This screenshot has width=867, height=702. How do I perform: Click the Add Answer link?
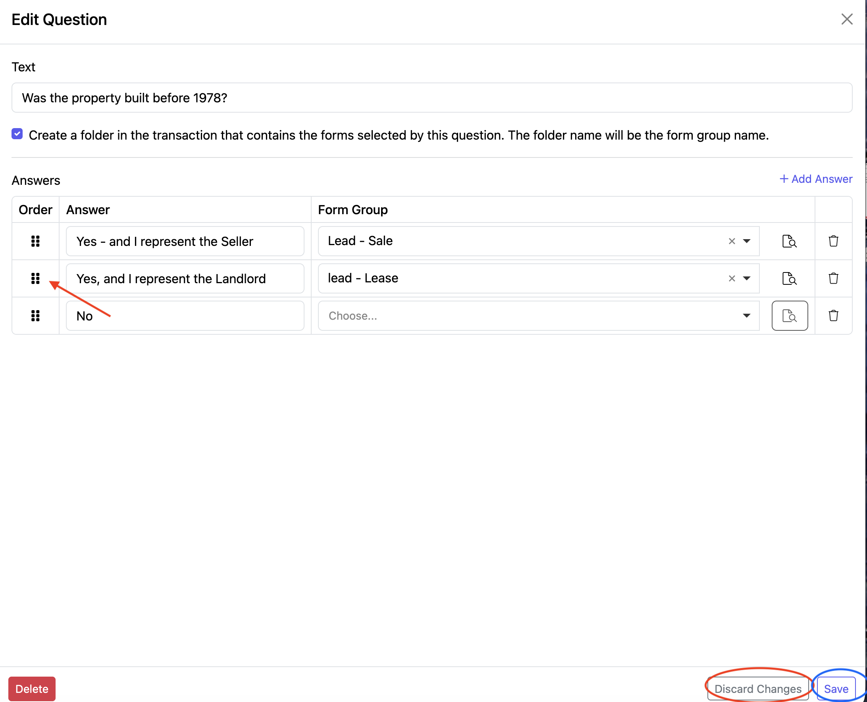coord(816,179)
